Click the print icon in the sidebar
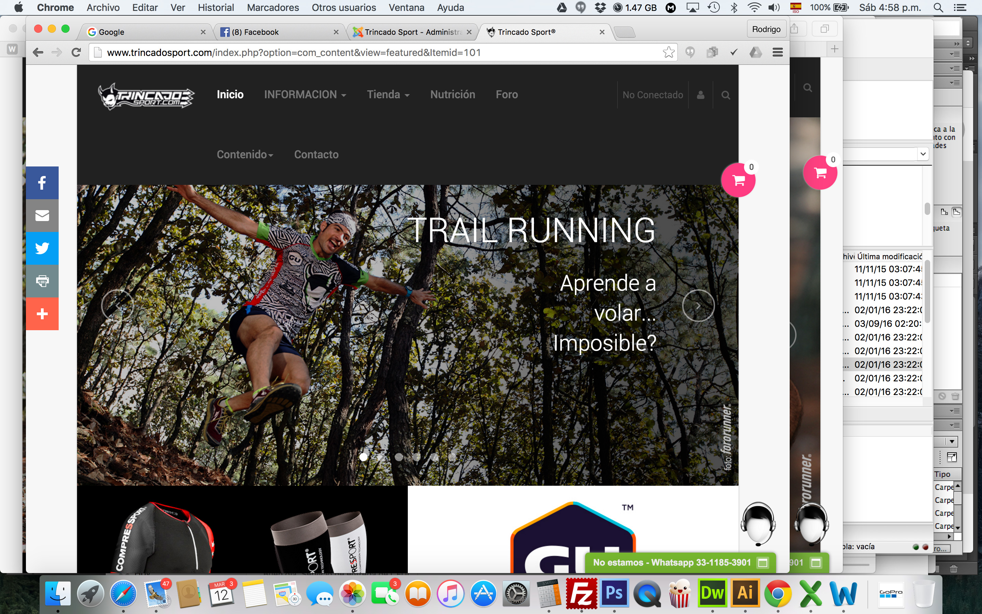 coord(42,281)
